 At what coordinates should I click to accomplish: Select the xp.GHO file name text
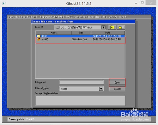(x=45, y=39)
